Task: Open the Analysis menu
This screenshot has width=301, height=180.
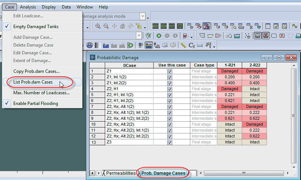Action: (28, 7)
